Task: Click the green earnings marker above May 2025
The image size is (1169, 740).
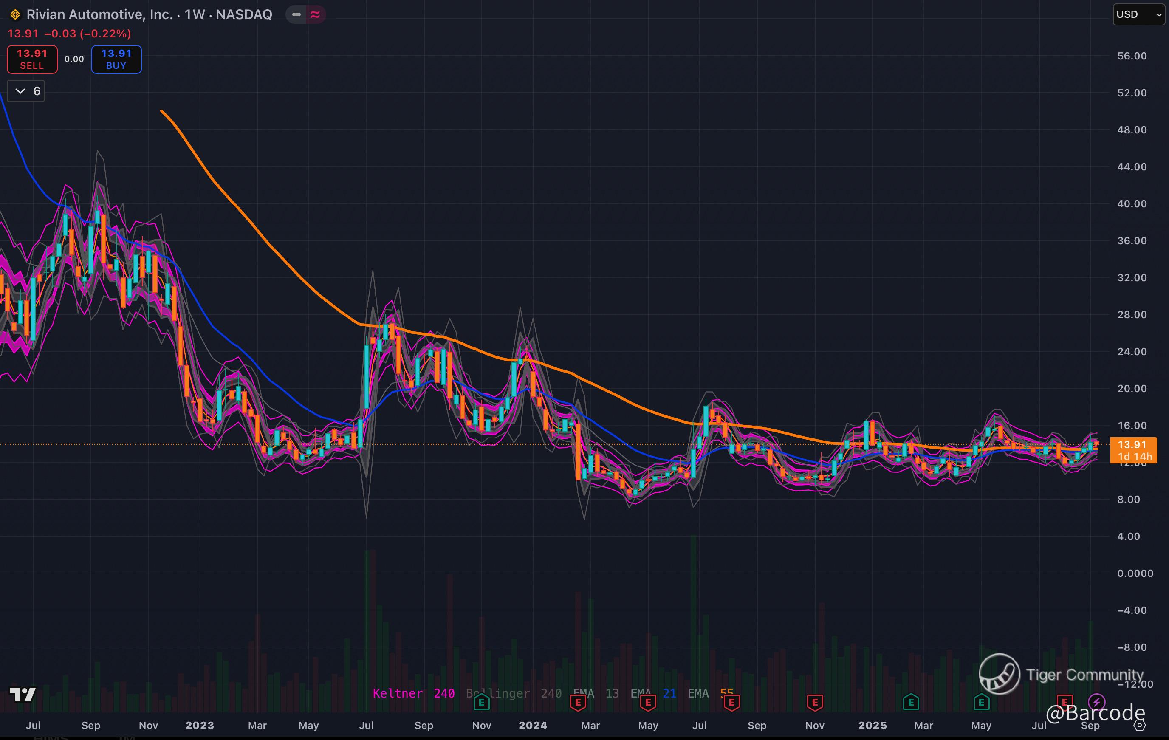Action: (x=981, y=702)
